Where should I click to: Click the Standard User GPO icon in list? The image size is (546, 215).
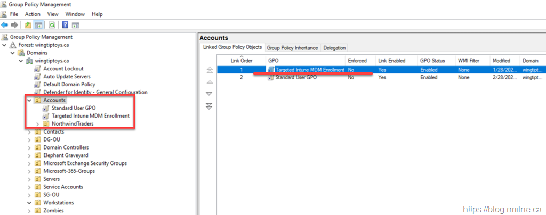click(x=271, y=77)
